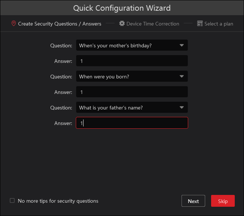The height and width of the screenshot is (216, 244).
Task: Go to Create Security Questions / Answers step
Action: (x=60, y=24)
